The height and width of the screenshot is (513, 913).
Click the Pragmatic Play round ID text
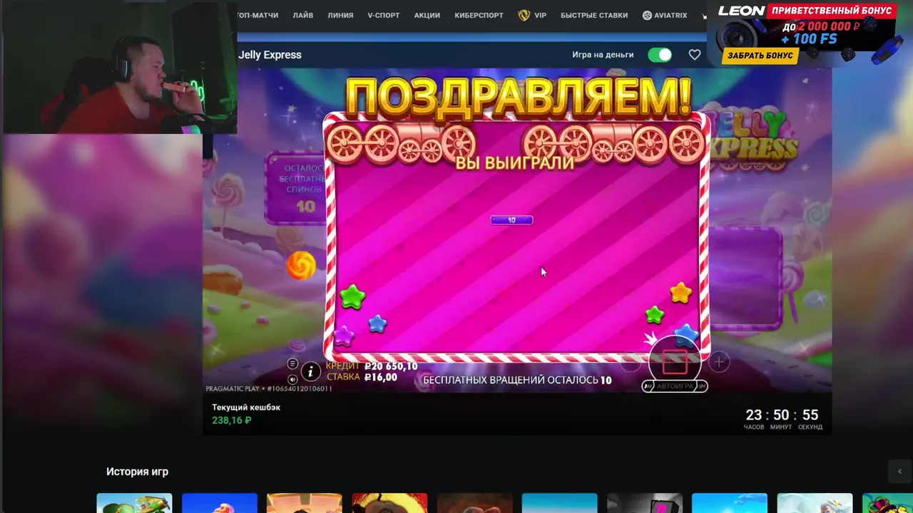(x=269, y=389)
